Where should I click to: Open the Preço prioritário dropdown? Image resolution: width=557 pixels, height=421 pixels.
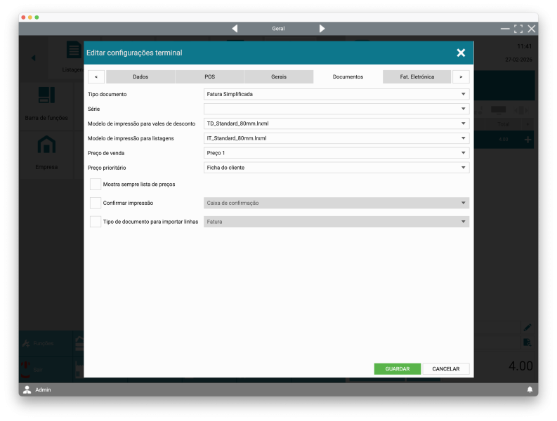pos(336,168)
